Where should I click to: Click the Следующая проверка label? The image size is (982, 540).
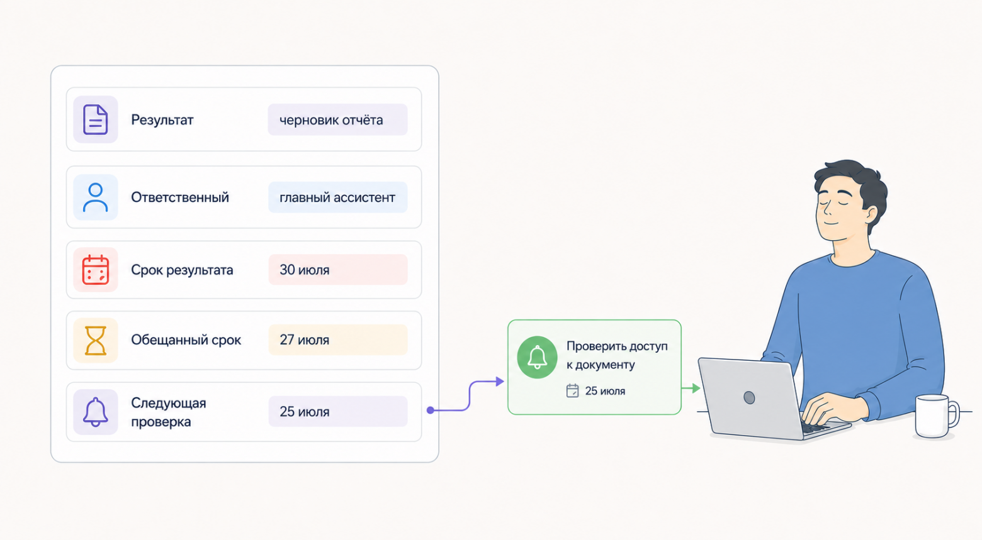(169, 412)
